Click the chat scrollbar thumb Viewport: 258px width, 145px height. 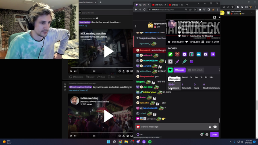(x=219, y=120)
